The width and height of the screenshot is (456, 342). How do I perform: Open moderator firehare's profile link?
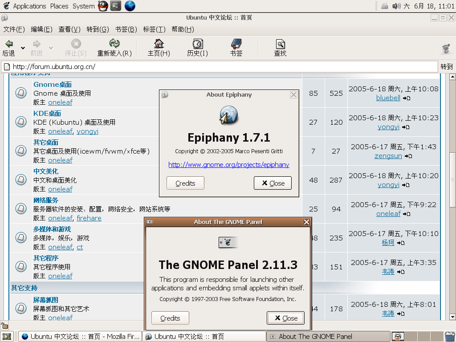click(x=89, y=218)
